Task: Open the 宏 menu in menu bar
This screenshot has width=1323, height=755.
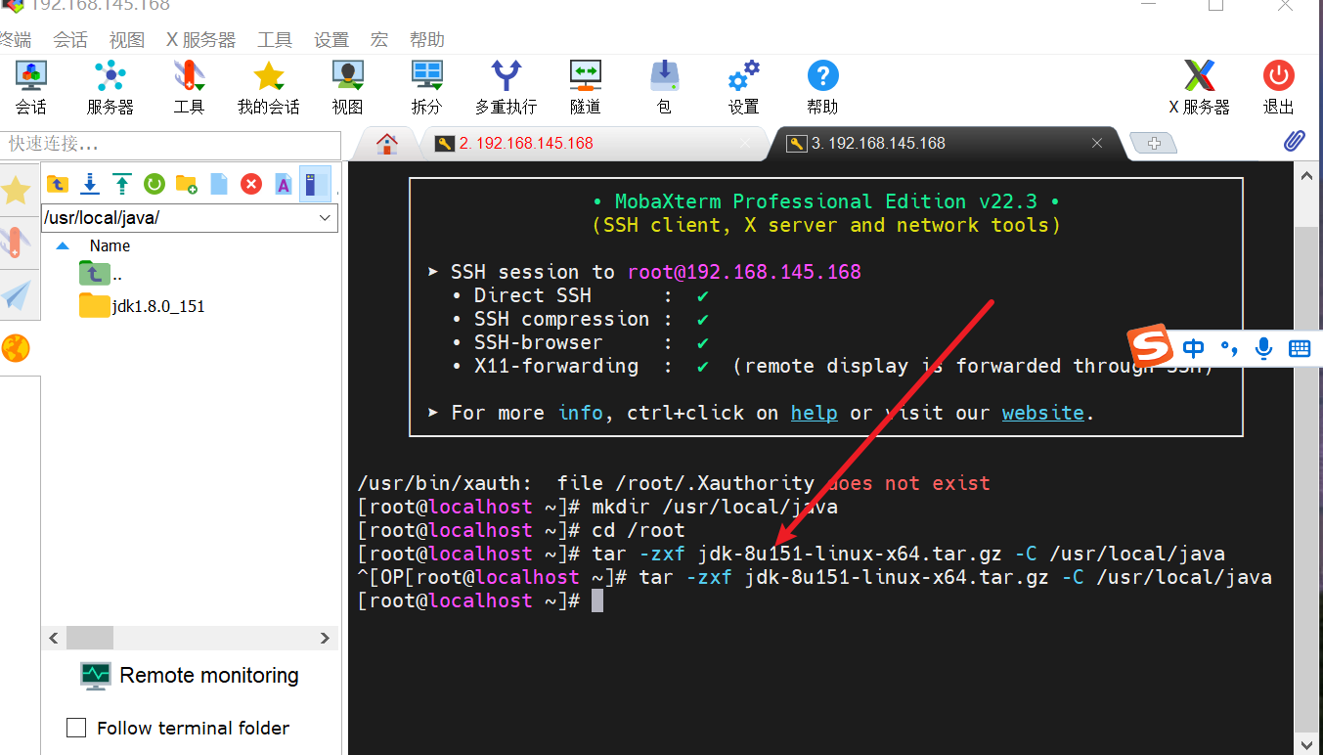Action: coord(379,40)
